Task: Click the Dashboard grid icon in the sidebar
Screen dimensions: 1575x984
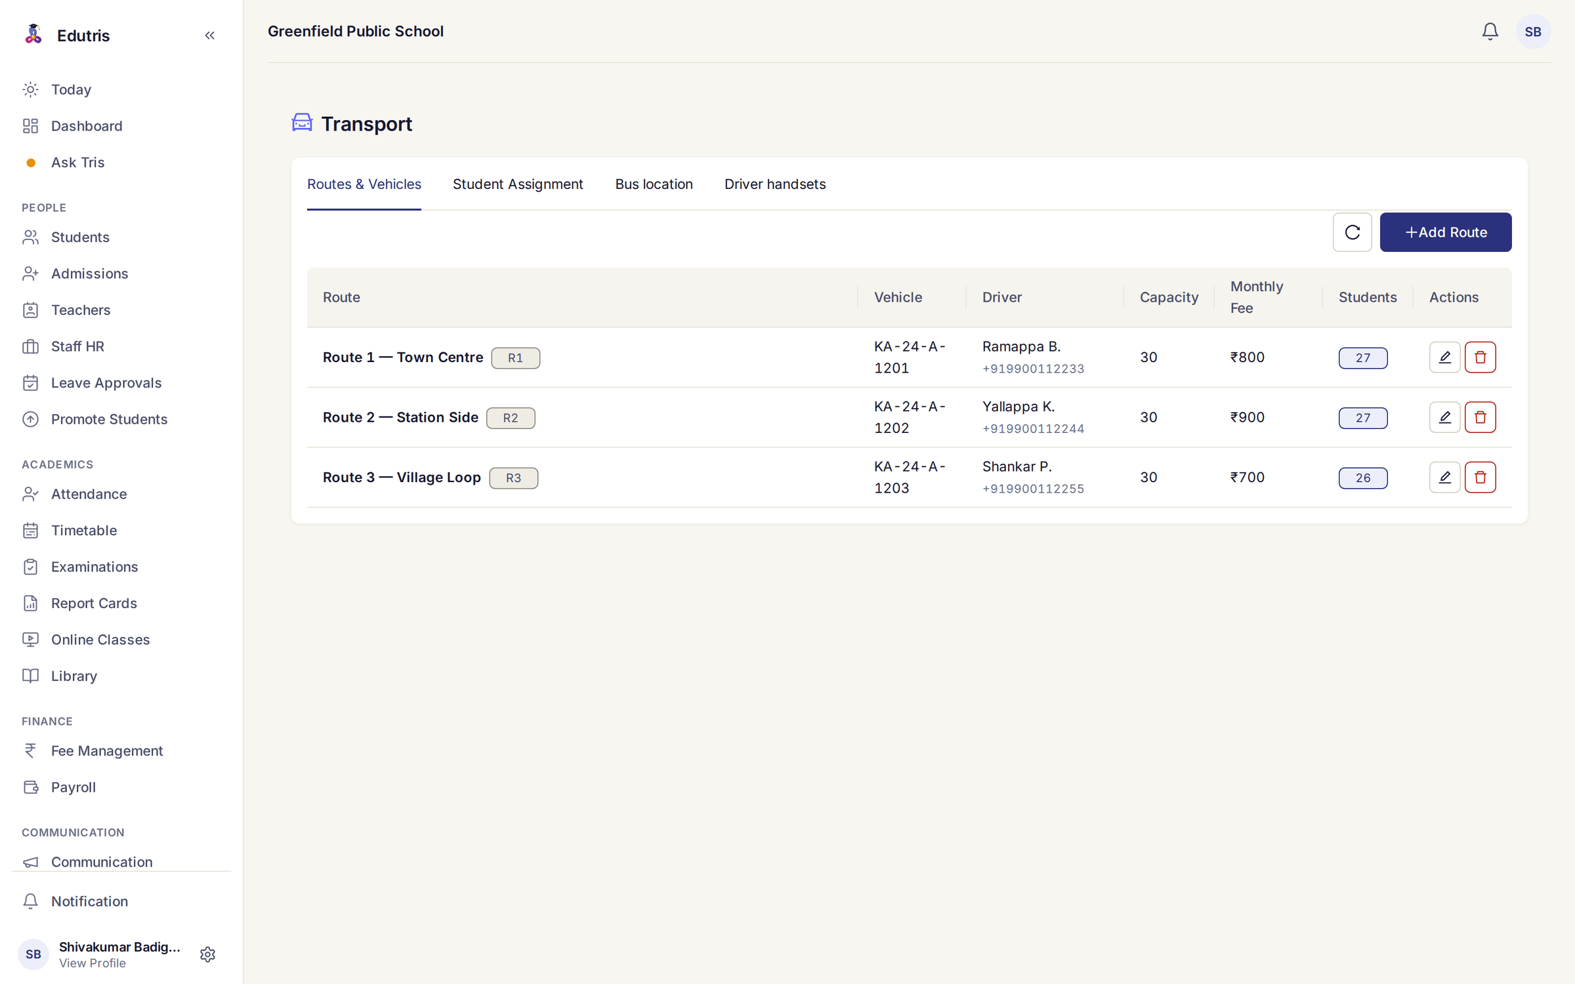Action: [31, 126]
